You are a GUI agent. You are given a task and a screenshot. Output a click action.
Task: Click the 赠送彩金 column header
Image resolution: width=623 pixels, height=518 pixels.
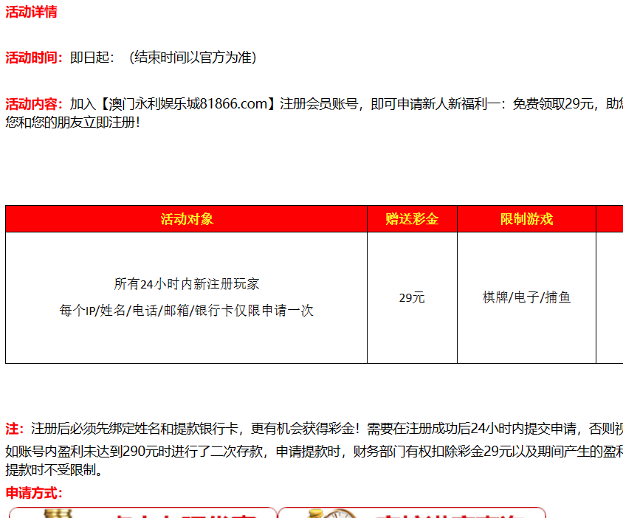tap(412, 219)
